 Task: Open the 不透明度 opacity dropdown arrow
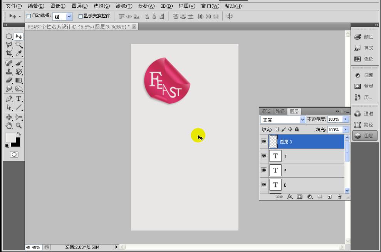point(346,119)
